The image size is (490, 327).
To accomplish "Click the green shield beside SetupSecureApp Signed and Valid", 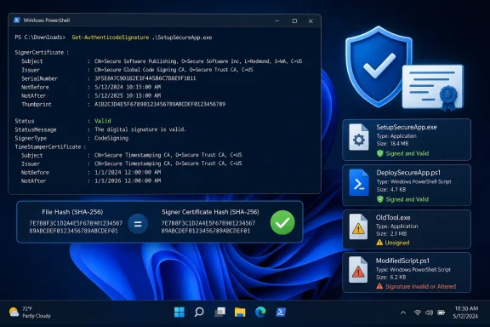I will 380,153.
